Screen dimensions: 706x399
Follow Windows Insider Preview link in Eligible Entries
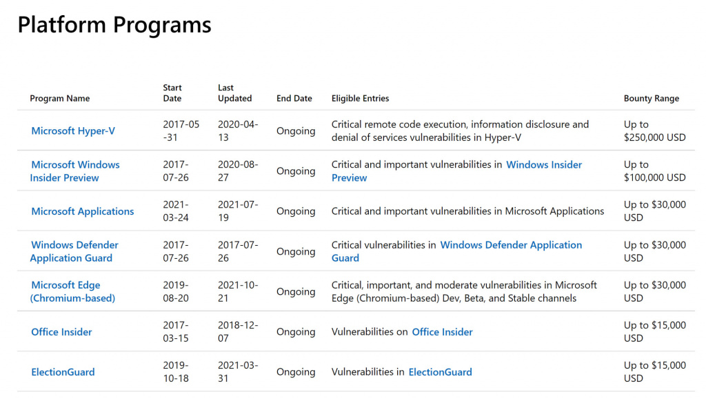(456, 171)
